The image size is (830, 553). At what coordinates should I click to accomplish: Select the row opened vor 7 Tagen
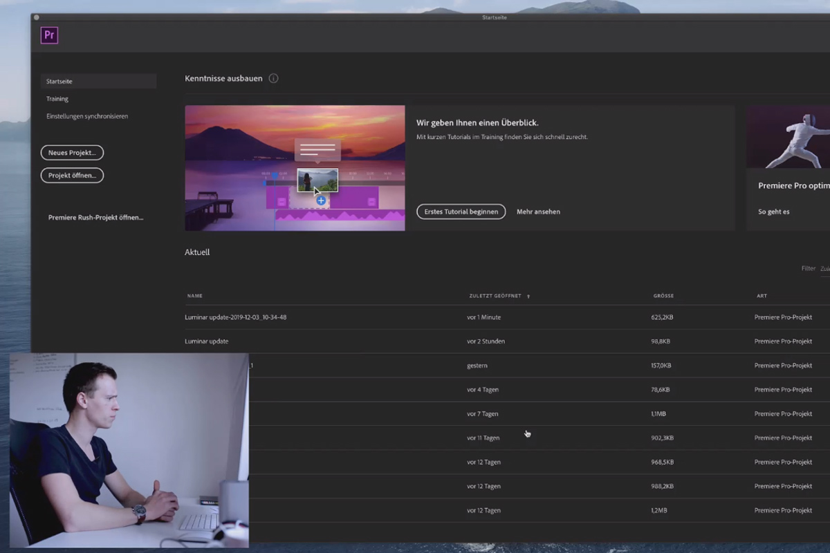pyautogui.click(x=507, y=414)
